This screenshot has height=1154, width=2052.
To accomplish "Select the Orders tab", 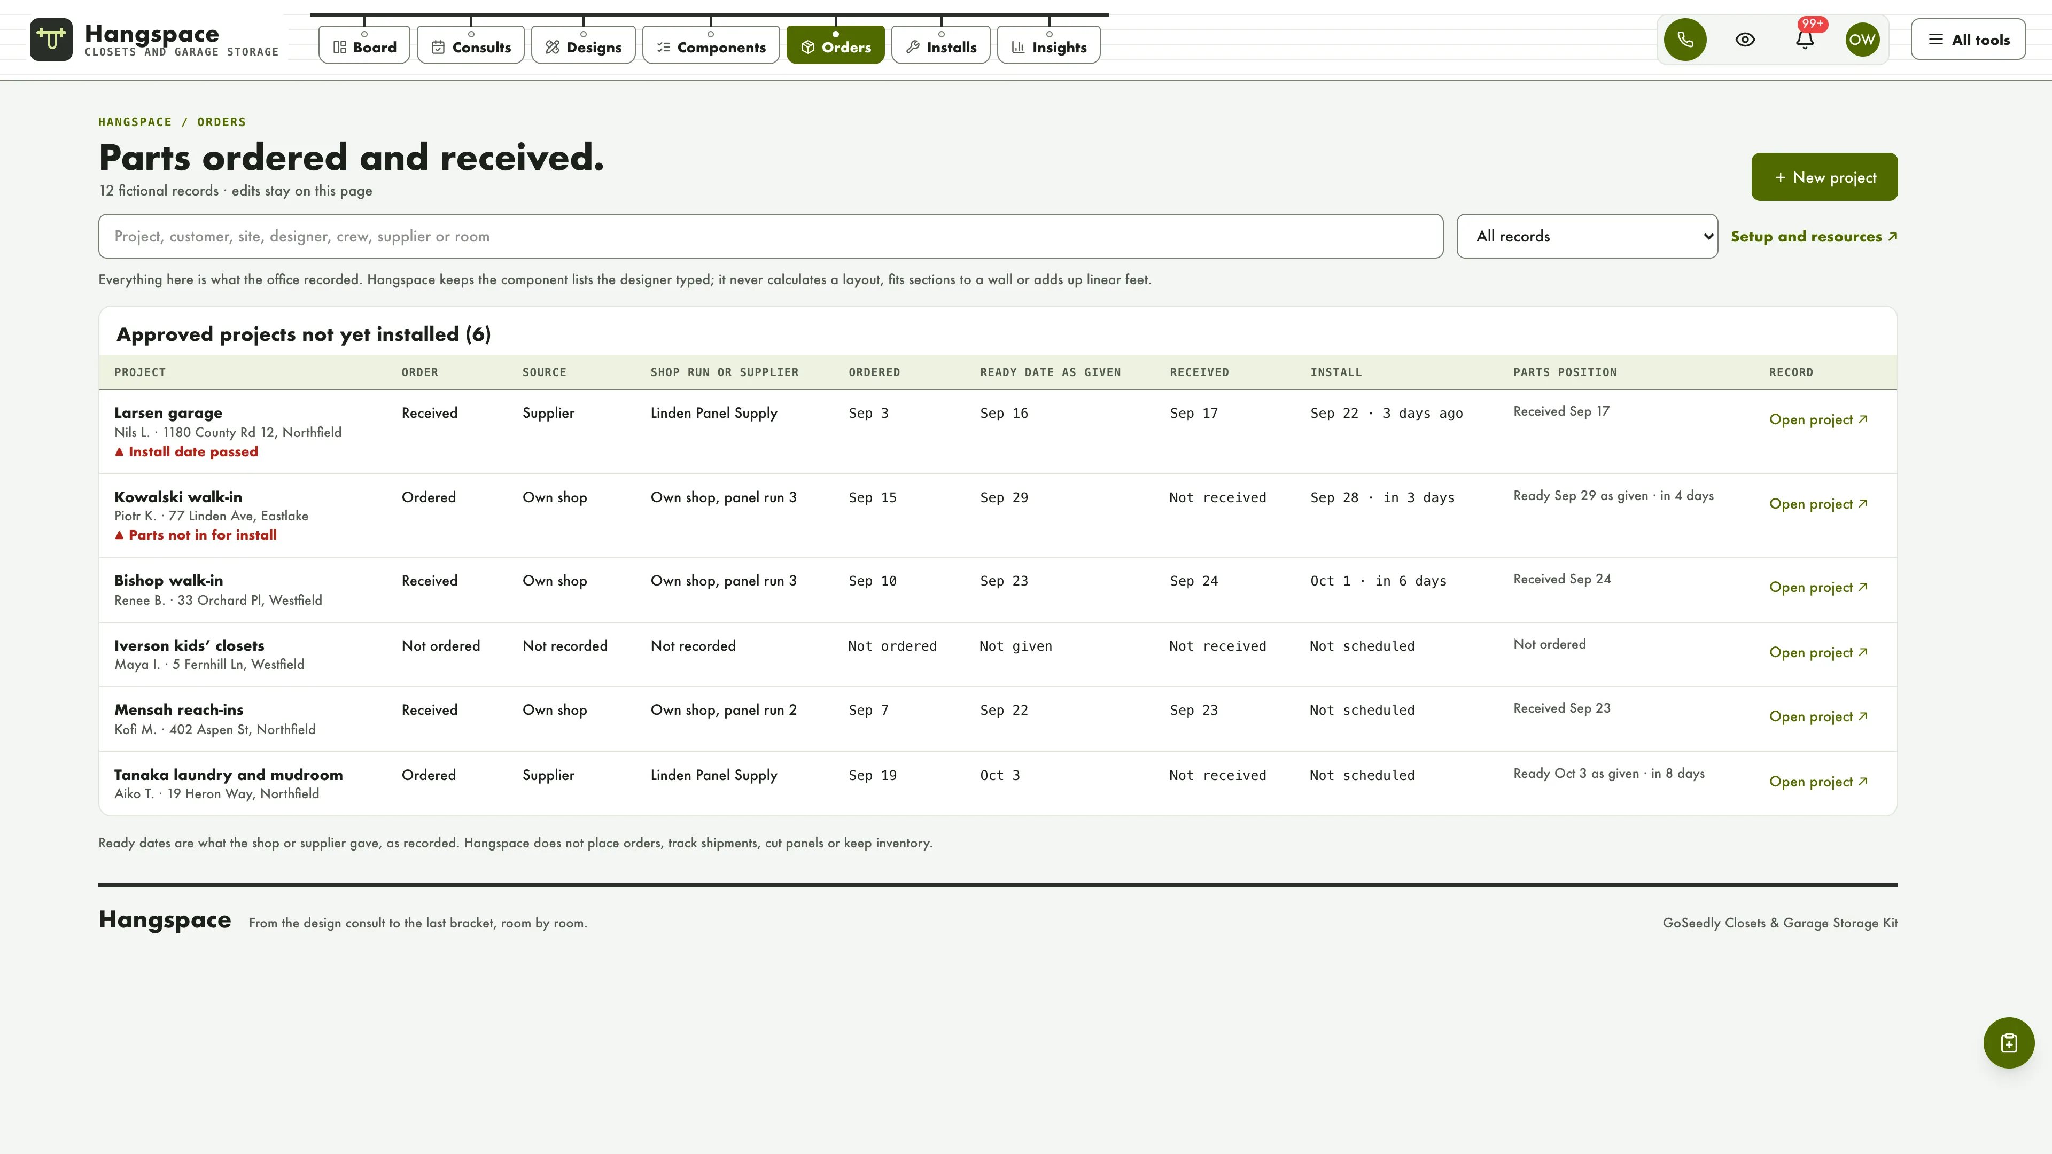I will 836,46.
